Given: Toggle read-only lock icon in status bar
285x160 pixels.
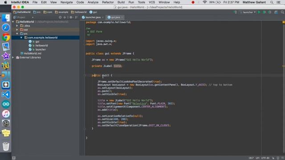Looking at the screenshot, I should (273, 158).
